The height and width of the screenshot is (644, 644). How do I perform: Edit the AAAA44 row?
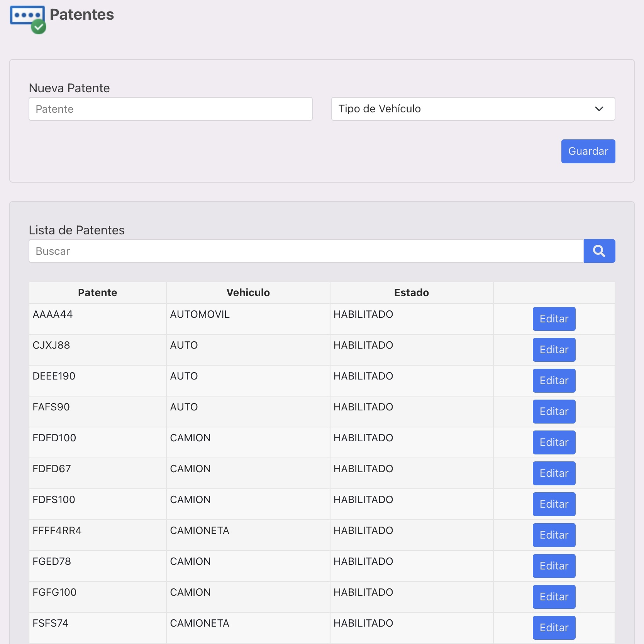(554, 319)
